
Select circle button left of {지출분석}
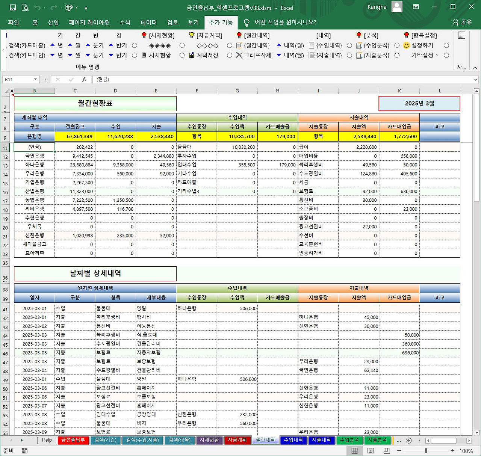pyautogui.click(x=349, y=55)
